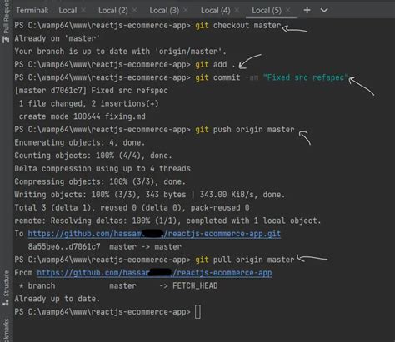Close the Local terminal tab
Viewport: 395px width, 342px height.
pos(83,10)
